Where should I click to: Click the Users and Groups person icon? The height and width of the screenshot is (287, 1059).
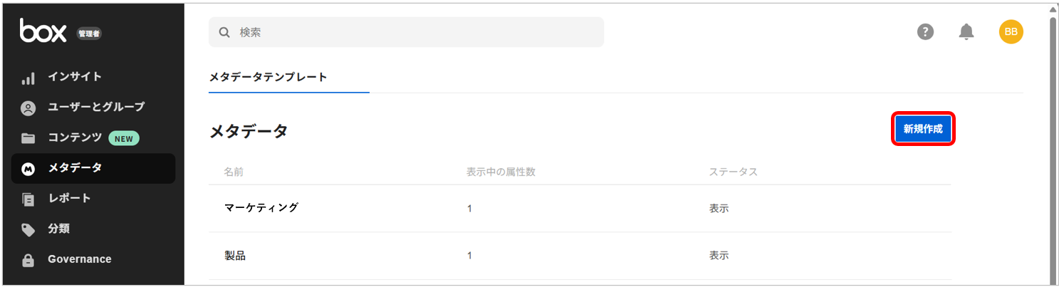click(x=28, y=108)
